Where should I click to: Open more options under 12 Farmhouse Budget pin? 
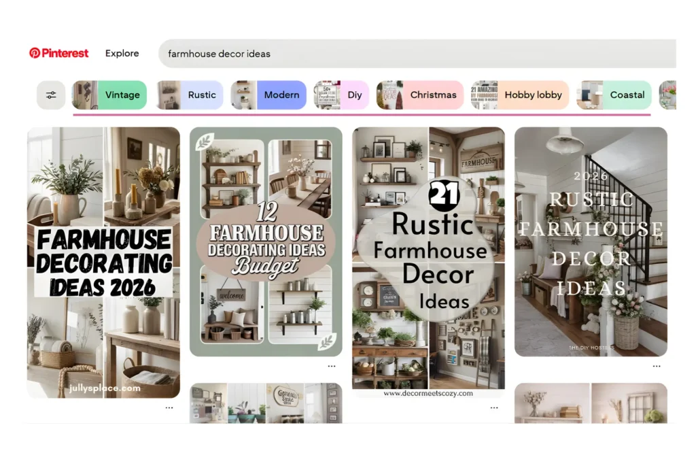(331, 366)
